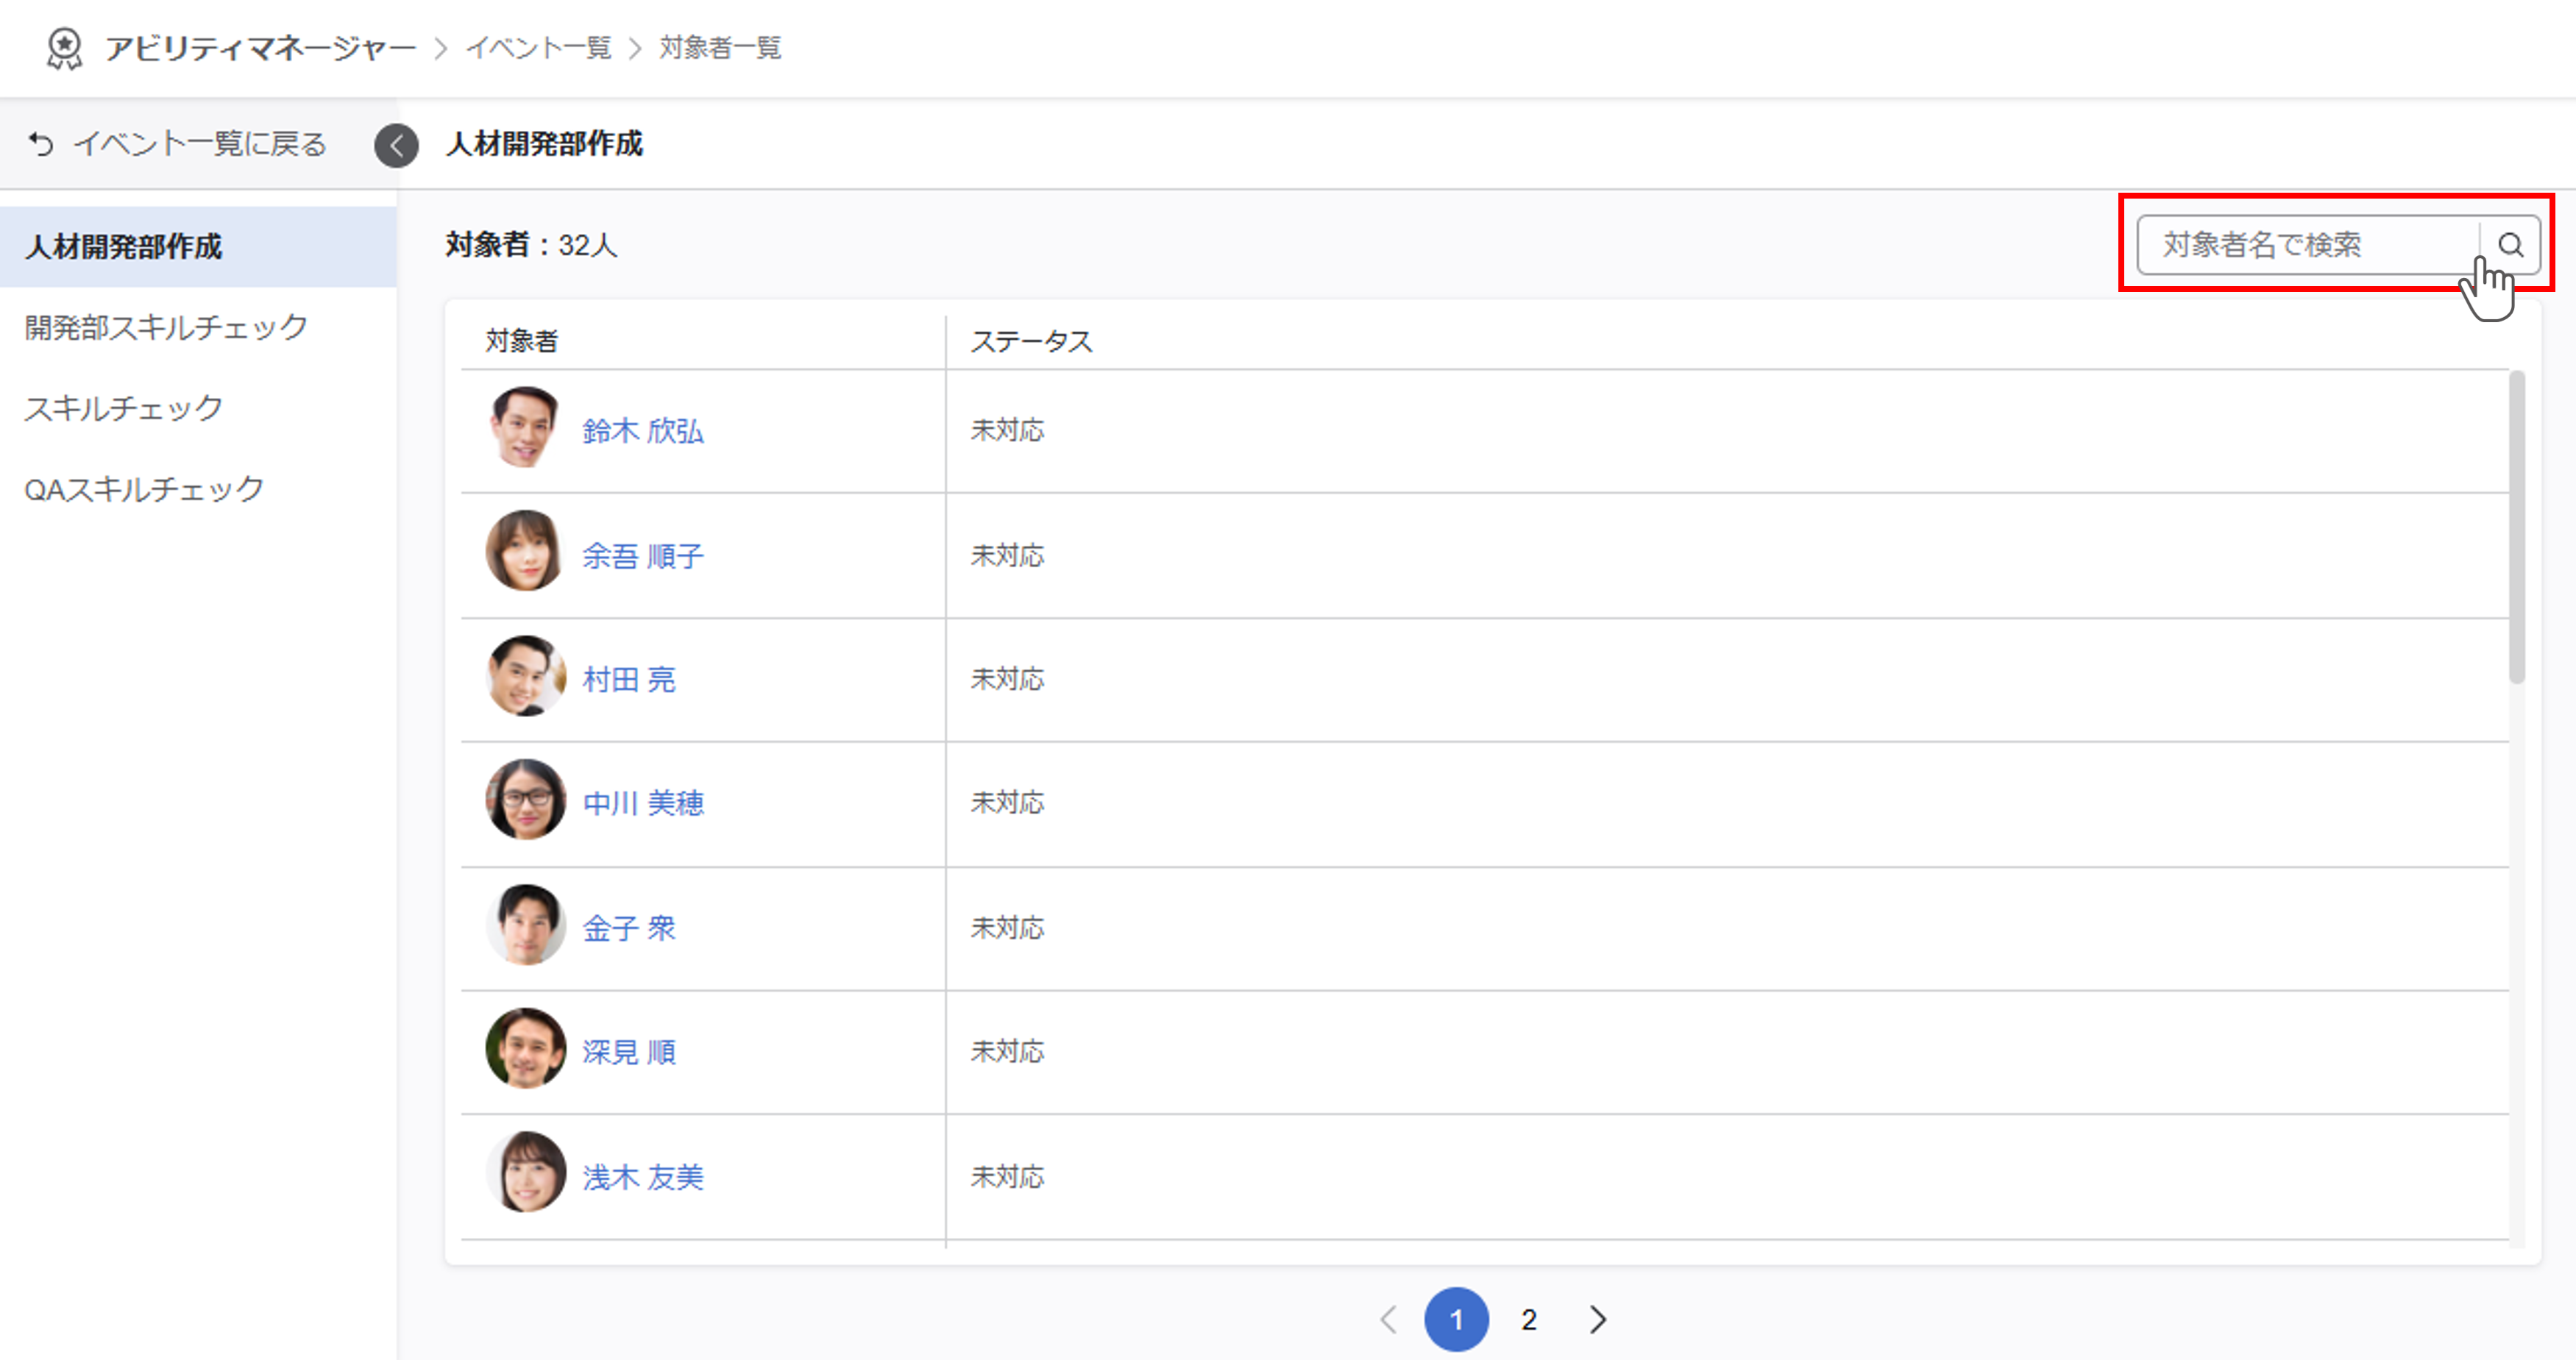Click the return arrow beside イベント一覧に戻る

[41, 145]
